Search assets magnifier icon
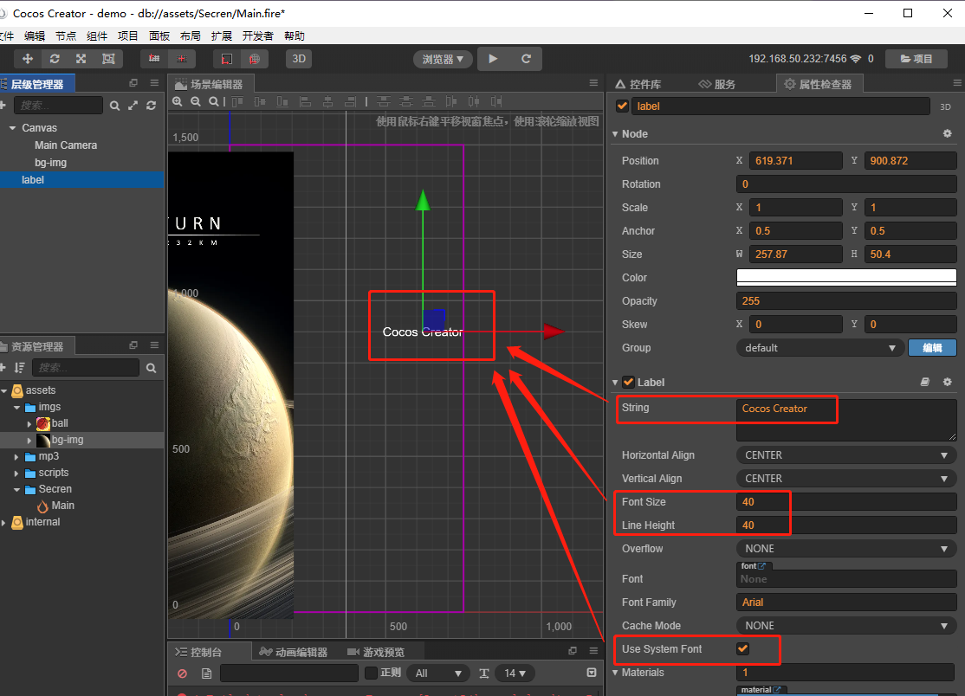The image size is (965, 696). (x=152, y=368)
